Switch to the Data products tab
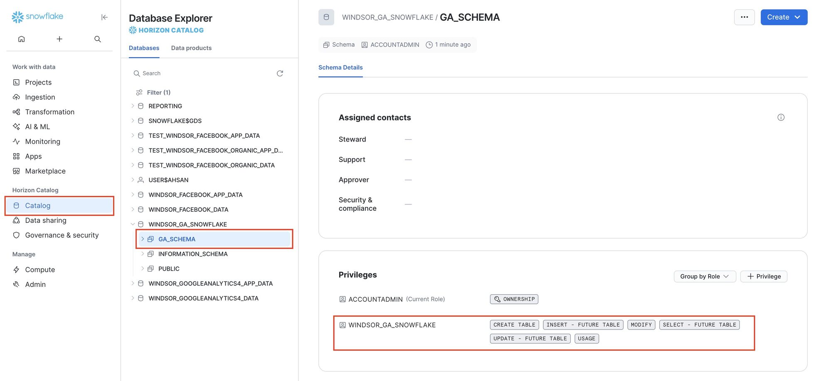Viewport: 823px width, 381px height. [x=191, y=48]
